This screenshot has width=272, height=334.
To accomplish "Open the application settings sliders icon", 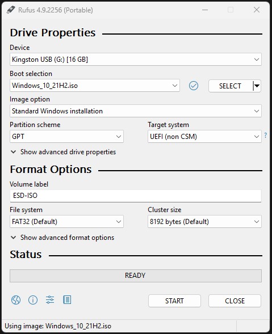I will (50, 300).
